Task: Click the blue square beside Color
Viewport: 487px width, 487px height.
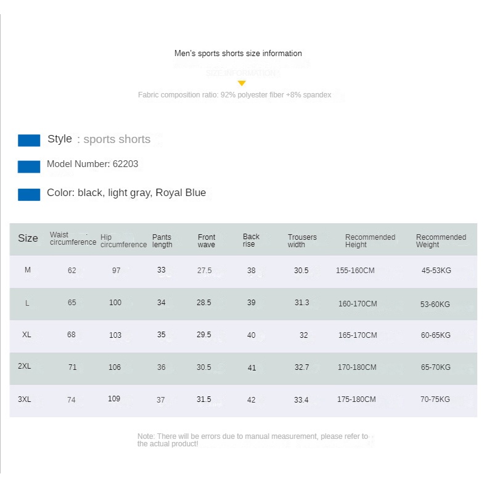Action: click(x=29, y=195)
